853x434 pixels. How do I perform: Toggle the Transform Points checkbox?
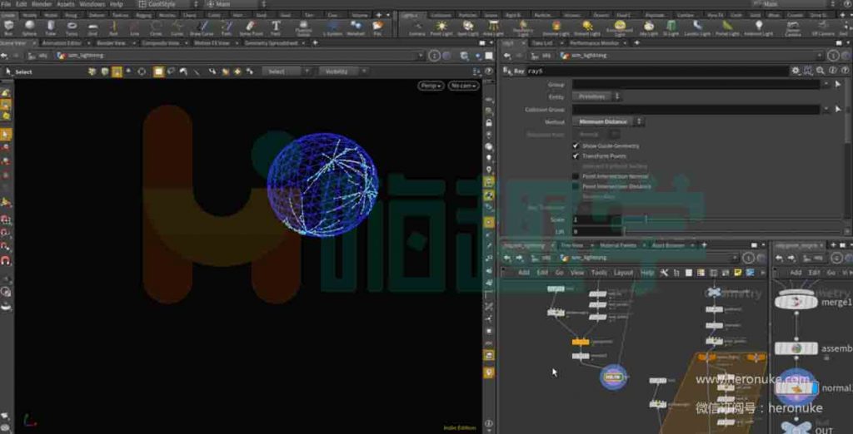pyautogui.click(x=576, y=156)
